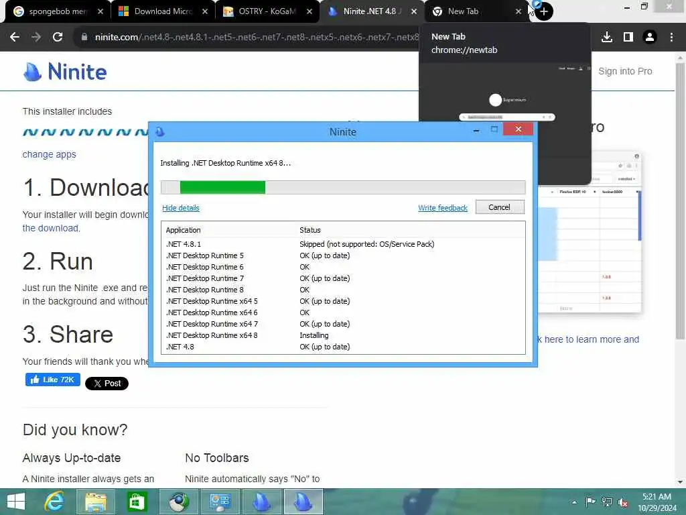Open a new browser tab with plus
The height and width of the screenshot is (515, 686).
544,11
